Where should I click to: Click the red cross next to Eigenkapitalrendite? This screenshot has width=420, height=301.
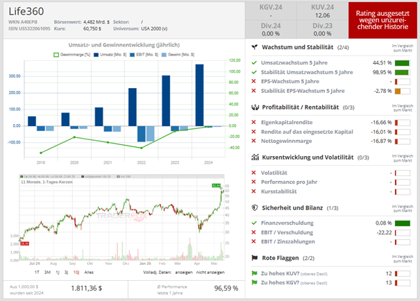[253, 122]
